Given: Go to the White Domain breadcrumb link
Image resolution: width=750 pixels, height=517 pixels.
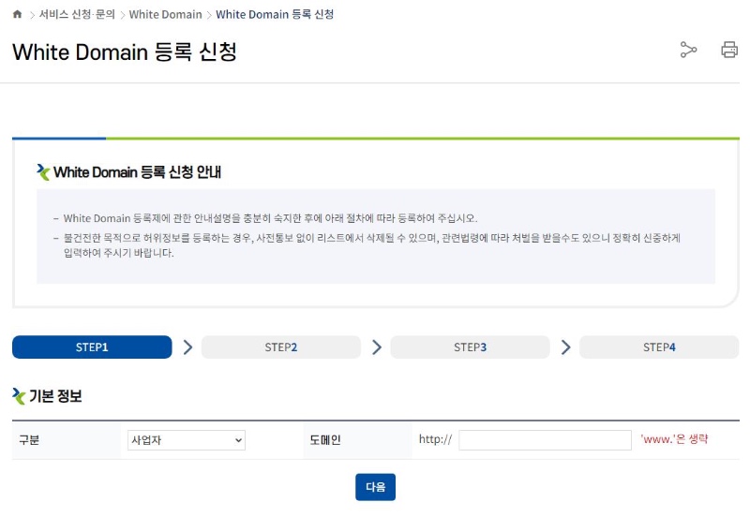Looking at the screenshot, I should [165, 15].
